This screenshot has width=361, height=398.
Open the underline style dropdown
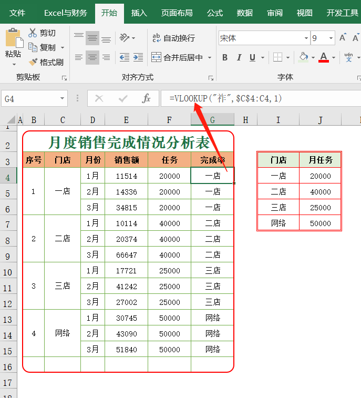click(263, 58)
